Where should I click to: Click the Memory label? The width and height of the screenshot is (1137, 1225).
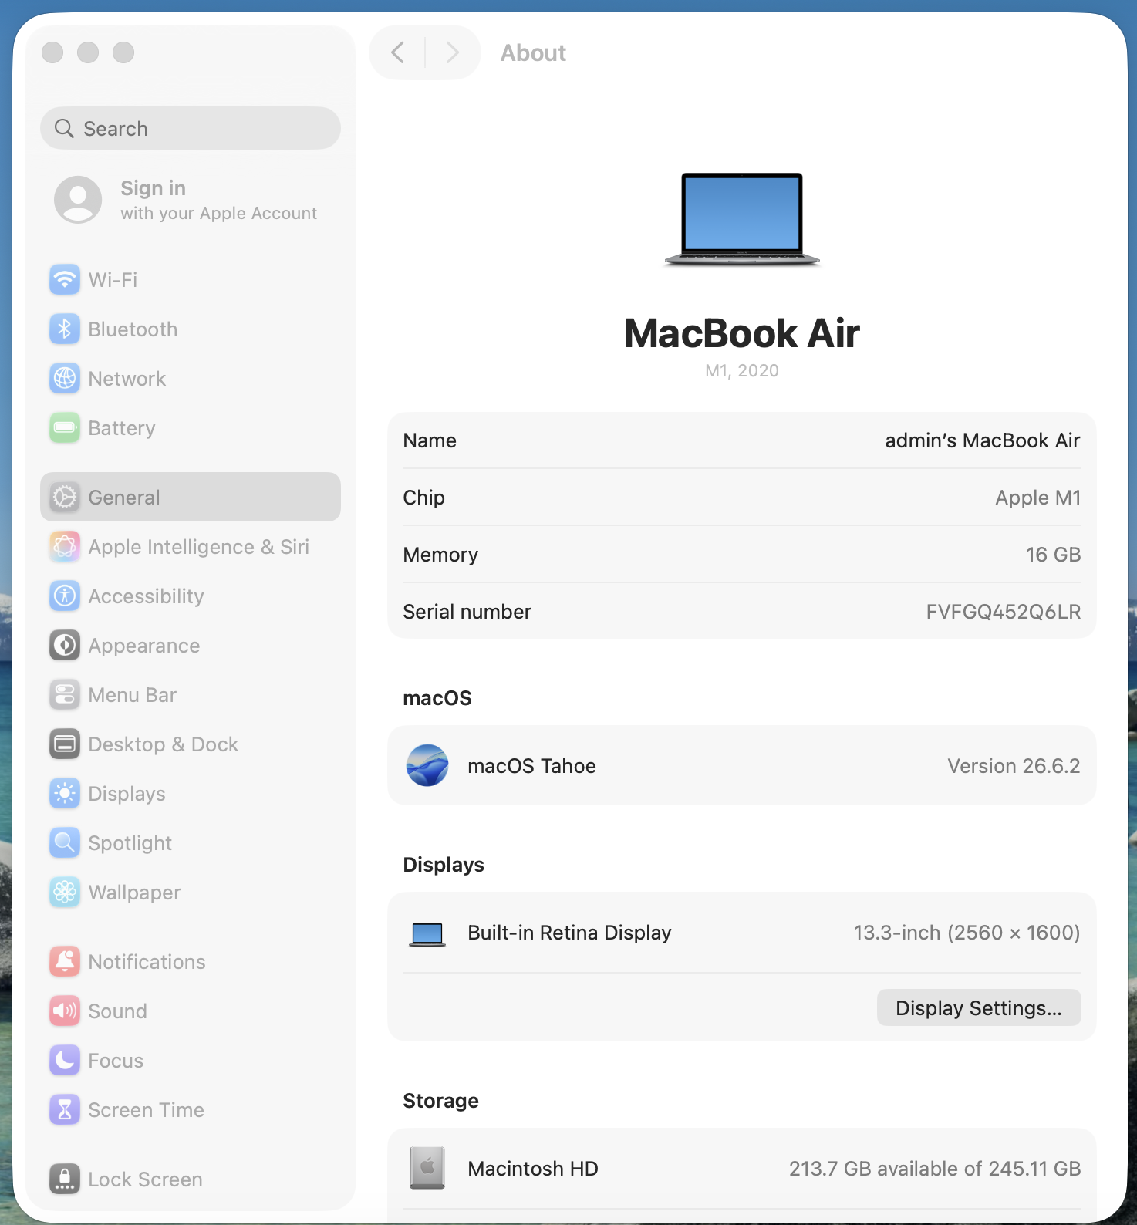pyautogui.click(x=440, y=555)
